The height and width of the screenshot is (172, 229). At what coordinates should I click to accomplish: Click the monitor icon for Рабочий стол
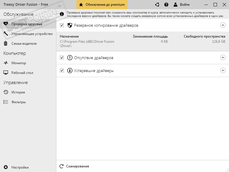click(x=6, y=73)
